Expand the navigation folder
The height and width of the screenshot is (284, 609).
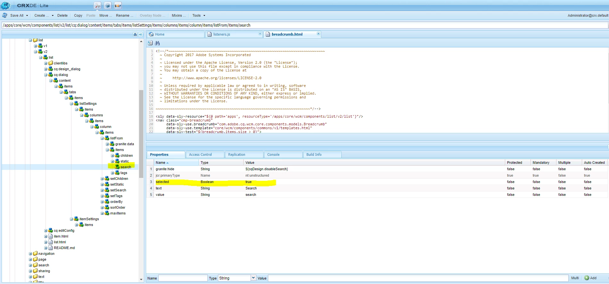coord(30,254)
